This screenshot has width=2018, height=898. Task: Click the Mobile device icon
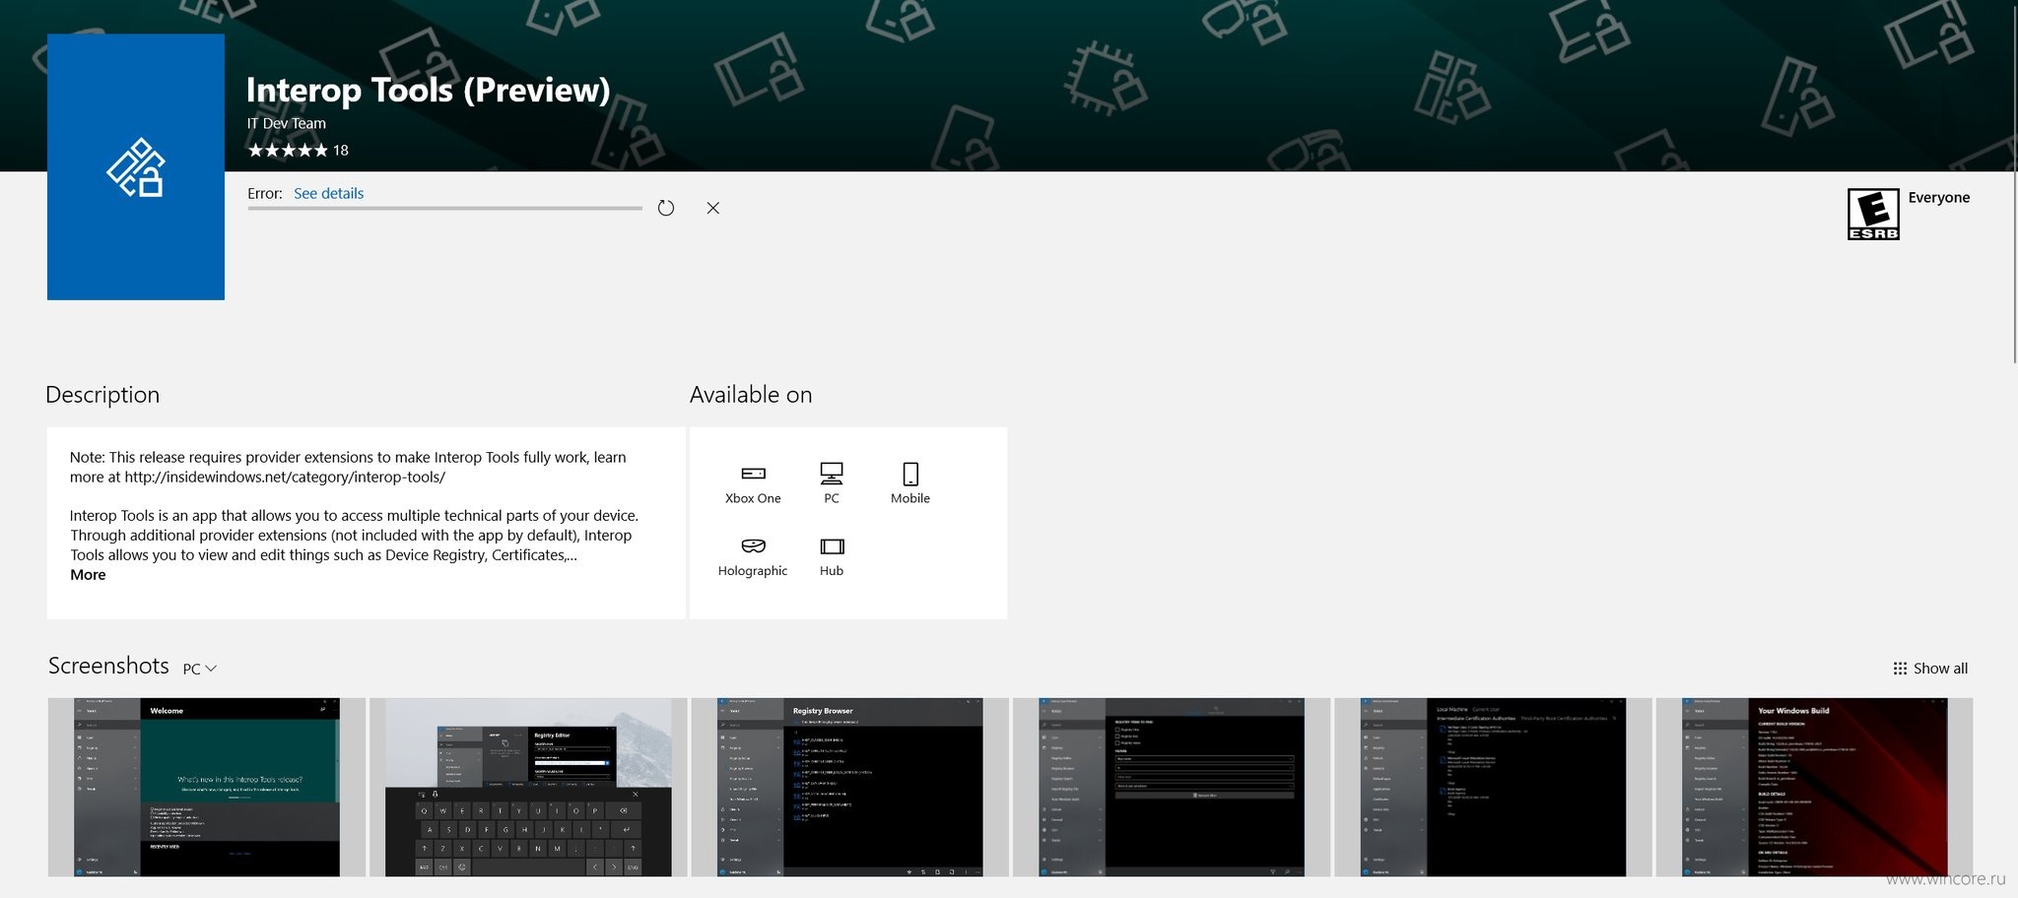point(910,474)
